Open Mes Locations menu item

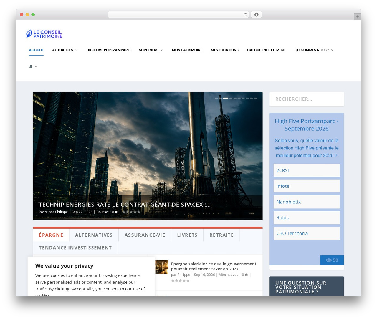click(x=225, y=50)
